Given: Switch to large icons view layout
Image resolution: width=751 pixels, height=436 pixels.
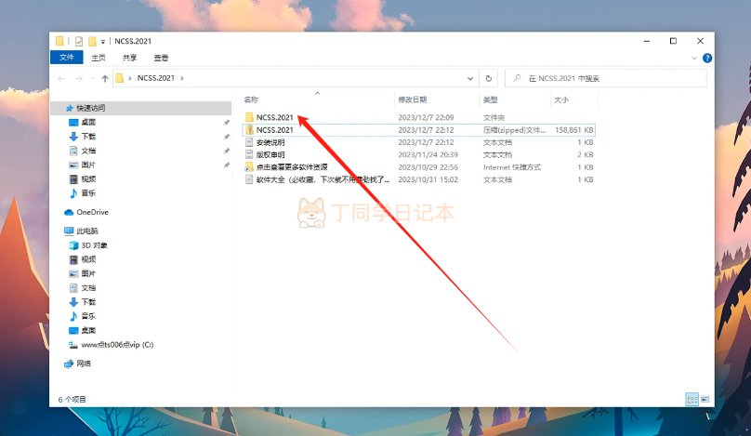Looking at the screenshot, I should (705, 399).
